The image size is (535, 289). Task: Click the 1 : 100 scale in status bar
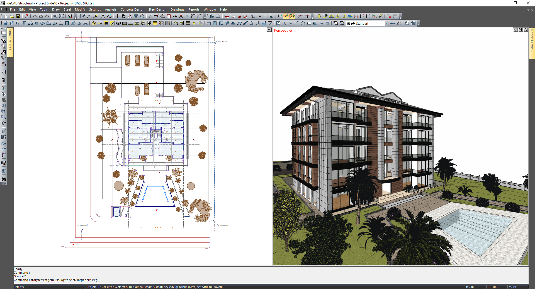pos(493,287)
